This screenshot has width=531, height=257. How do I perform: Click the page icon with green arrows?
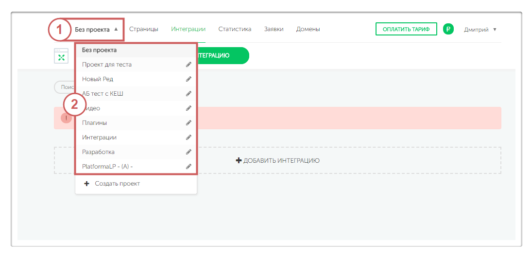(x=61, y=56)
